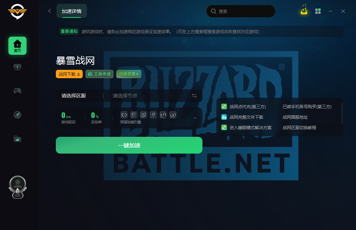Toggle the resize-window engine icon
356x230 pixels.
[x=134, y=115]
